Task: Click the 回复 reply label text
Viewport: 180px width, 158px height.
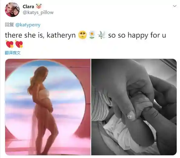Action: coord(9,25)
